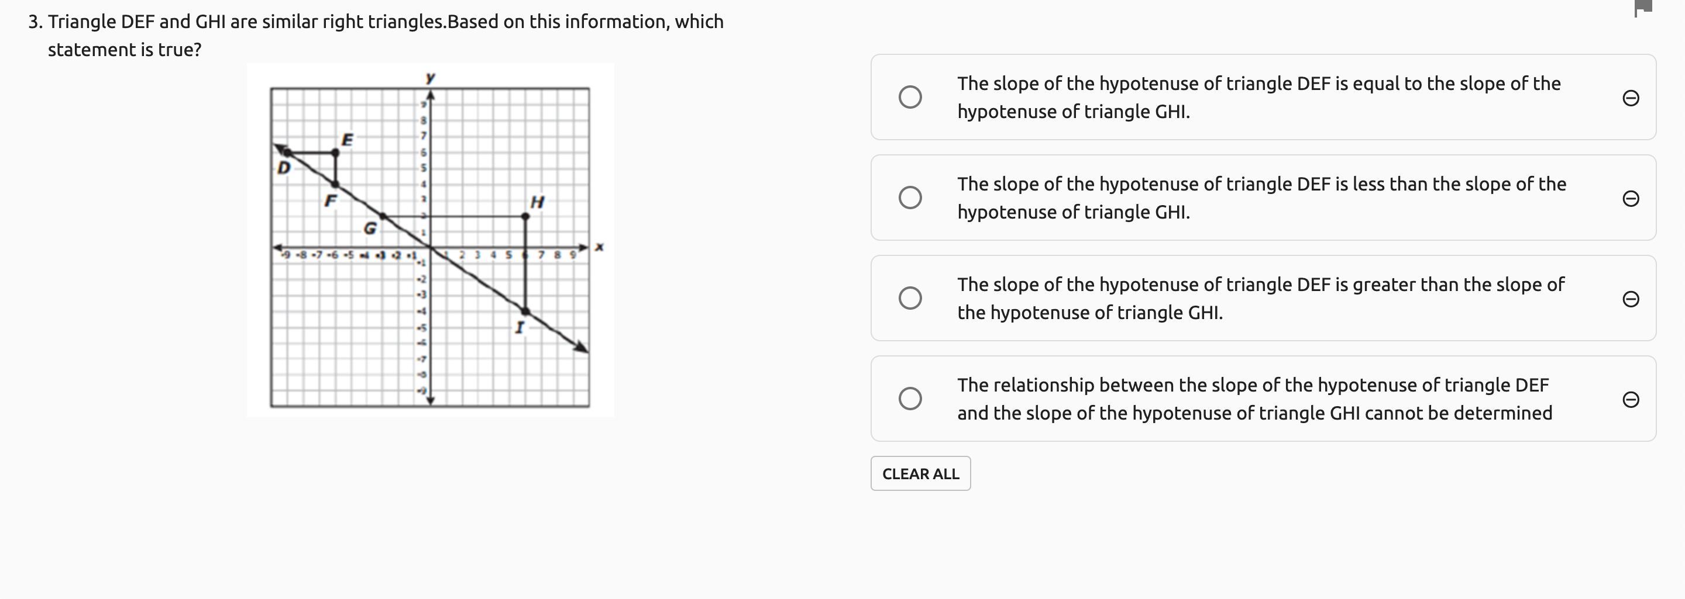The width and height of the screenshot is (1685, 599).
Task: Choose the 'cannot be determined' radio button
Action: pos(910,399)
